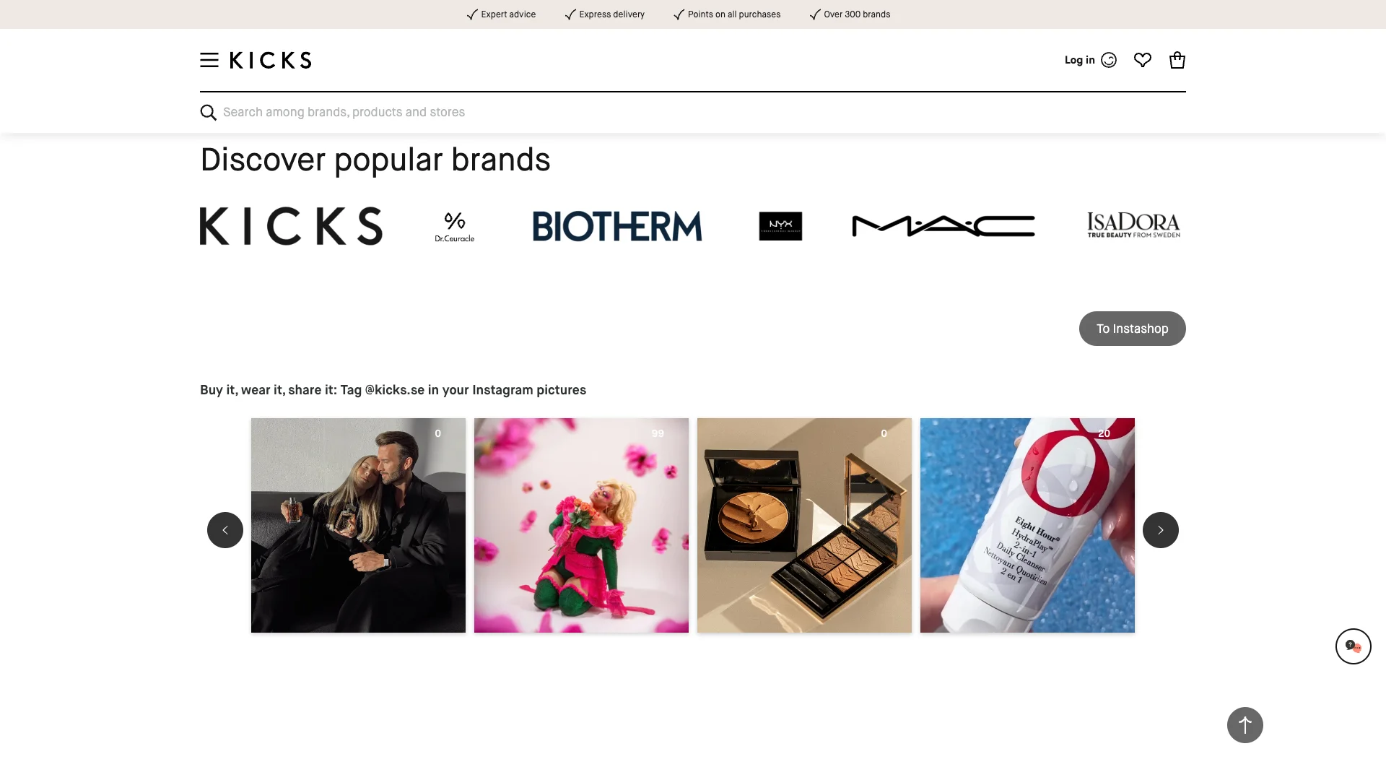The height and width of the screenshot is (780, 1386).
Task: Select the IsaDora brand logo
Action: click(x=1134, y=225)
